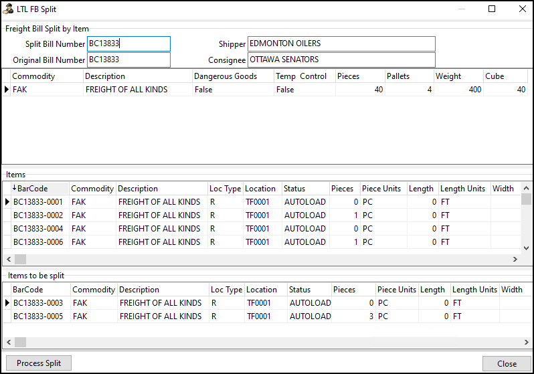Click the Items to be split Loc Type header

coord(226,290)
